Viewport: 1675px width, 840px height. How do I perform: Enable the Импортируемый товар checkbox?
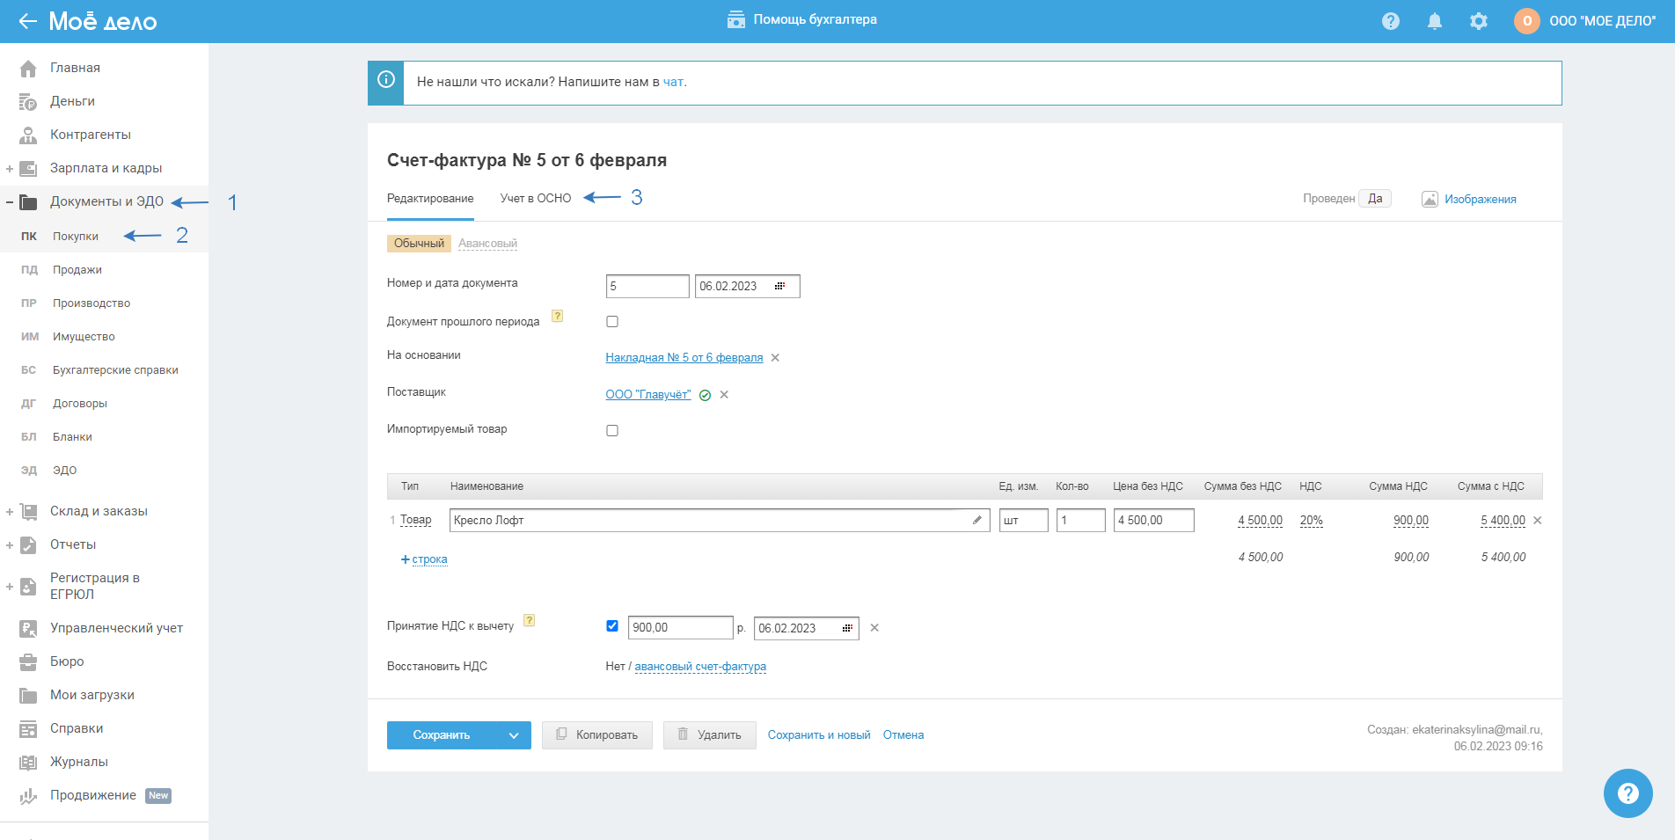[612, 431]
